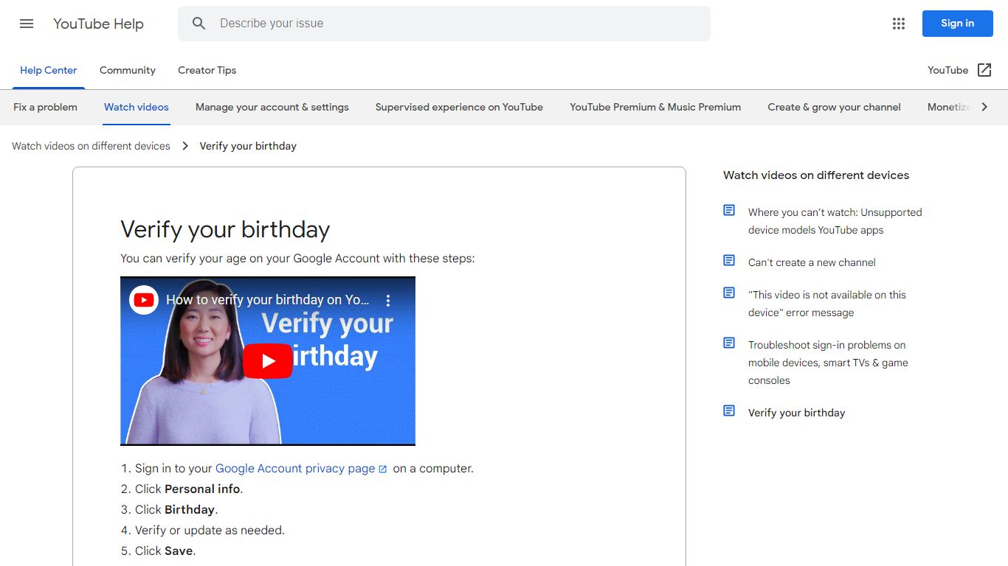Image resolution: width=1008 pixels, height=566 pixels.
Task: Click the Verify your birthday page heading
Action: [225, 229]
